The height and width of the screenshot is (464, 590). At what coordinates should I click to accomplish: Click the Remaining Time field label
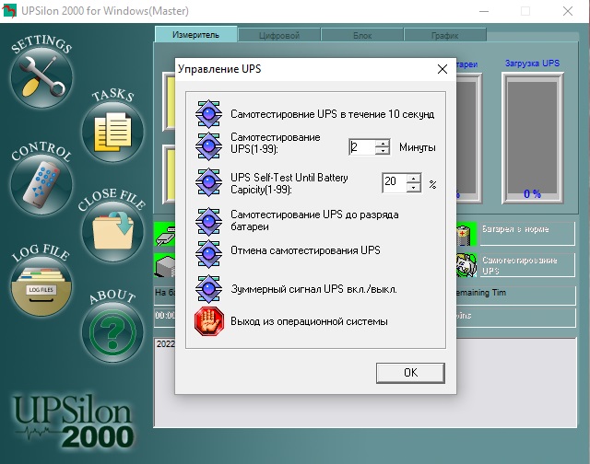coord(481,292)
